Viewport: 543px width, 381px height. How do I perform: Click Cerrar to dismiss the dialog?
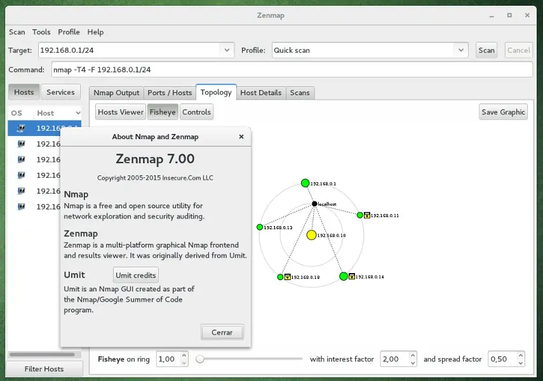(222, 332)
